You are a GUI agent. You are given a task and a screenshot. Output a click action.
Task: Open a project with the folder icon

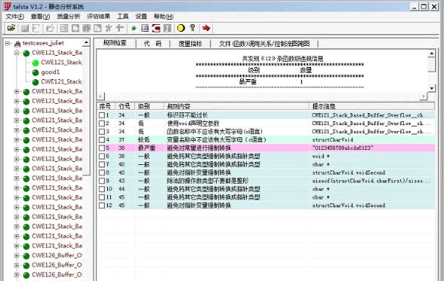click(x=11, y=28)
